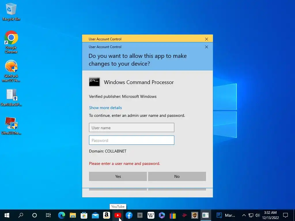
Task: Open the Action Center notifications icon
Action: (x=285, y=215)
